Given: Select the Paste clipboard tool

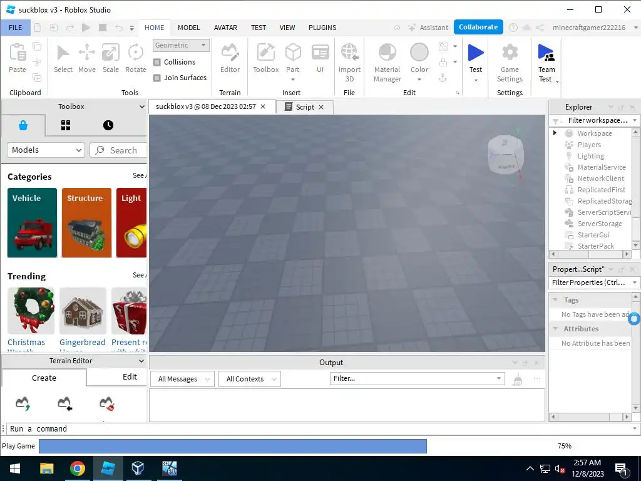Looking at the screenshot, I should 18,58.
